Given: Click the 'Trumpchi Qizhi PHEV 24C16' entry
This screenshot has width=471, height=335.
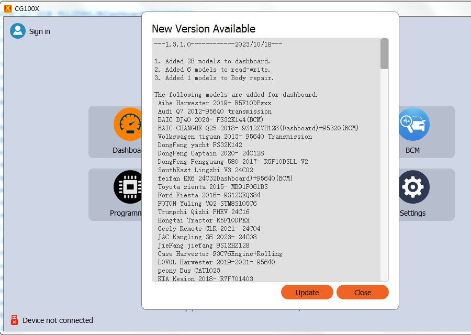Looking at the screenshot, I should click(204, 213).
